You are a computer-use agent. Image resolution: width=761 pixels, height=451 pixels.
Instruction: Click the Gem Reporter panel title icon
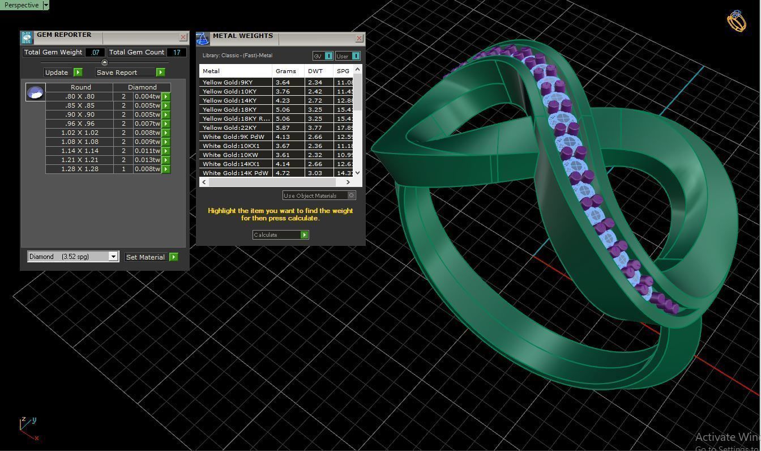pos(27,38)
